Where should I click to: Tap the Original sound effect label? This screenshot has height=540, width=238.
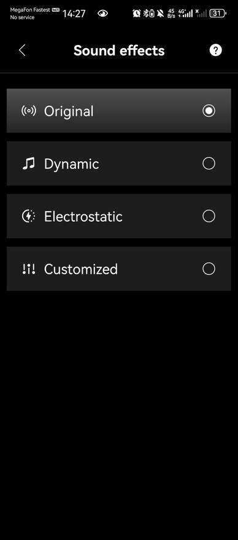tap(69, 111)
